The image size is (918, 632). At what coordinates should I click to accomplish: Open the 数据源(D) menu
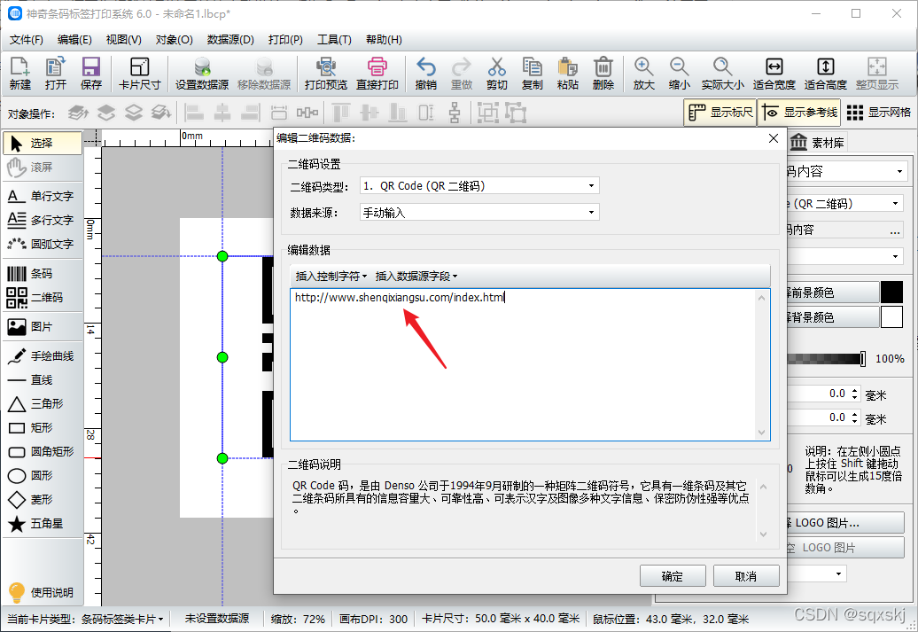[x=230, y=39]
